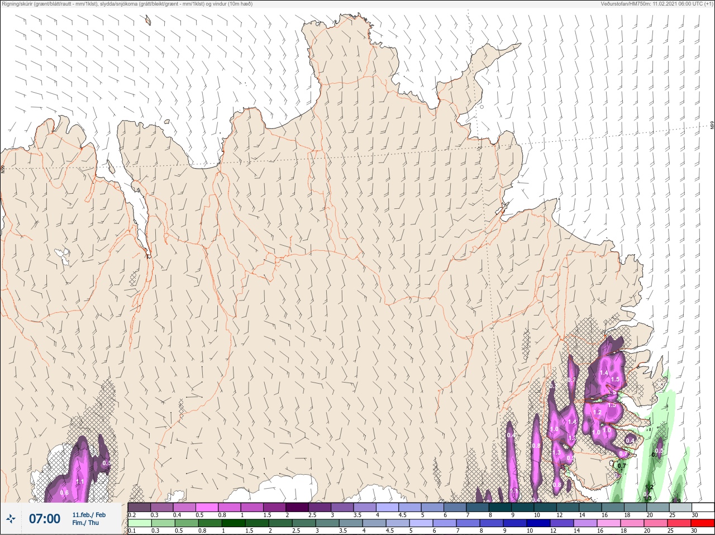Select the light lavender 4 swatch in top legend
This screenshot has height=535, width=715.
pos(388,507)
